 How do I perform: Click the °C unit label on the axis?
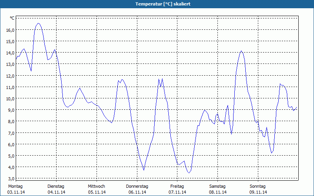[12, 18]
